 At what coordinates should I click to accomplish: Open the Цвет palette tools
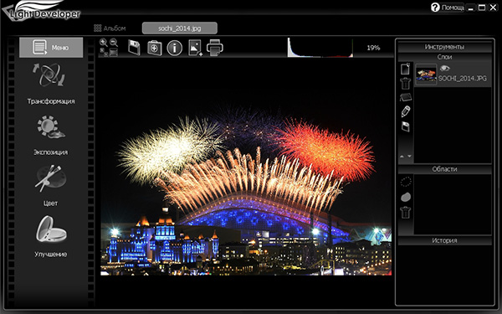click(50, 186)
